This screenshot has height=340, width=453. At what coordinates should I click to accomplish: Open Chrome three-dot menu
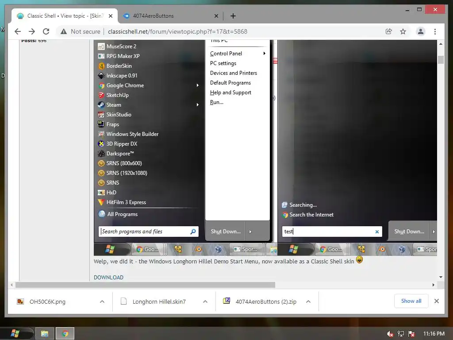(x=435, y=31)
